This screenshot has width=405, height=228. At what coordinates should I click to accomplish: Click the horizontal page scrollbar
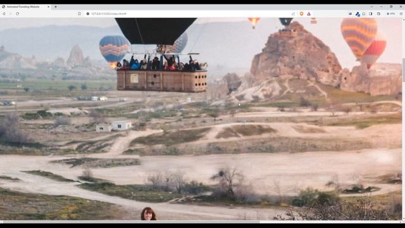(x=131, y=222)
